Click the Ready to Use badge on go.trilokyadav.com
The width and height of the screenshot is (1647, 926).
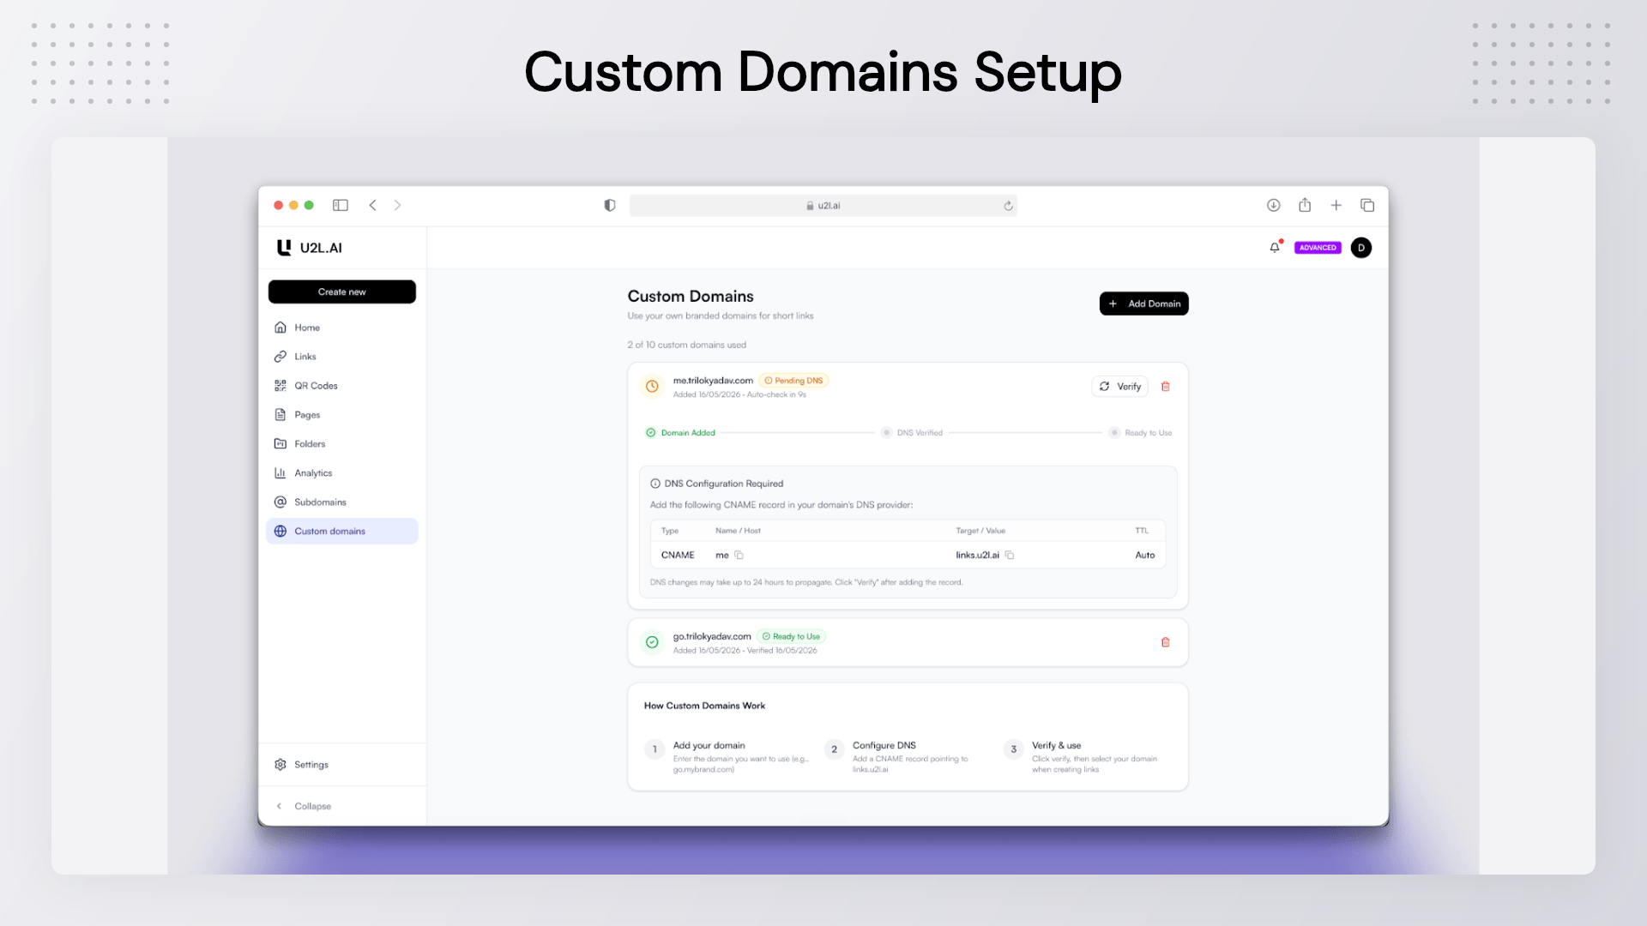pyautogui.click(x=791, y=636)
